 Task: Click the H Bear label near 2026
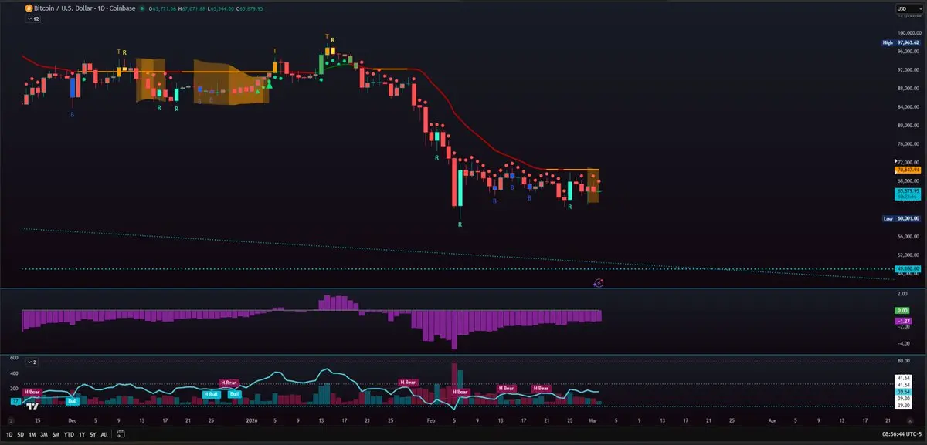tap(229, 382)
